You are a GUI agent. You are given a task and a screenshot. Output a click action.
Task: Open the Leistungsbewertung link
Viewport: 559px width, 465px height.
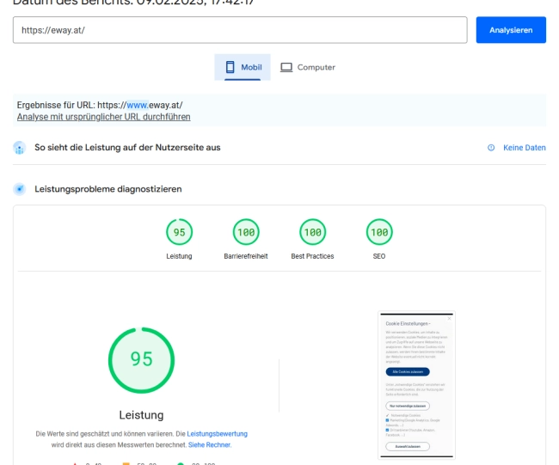tap(218, 434)
